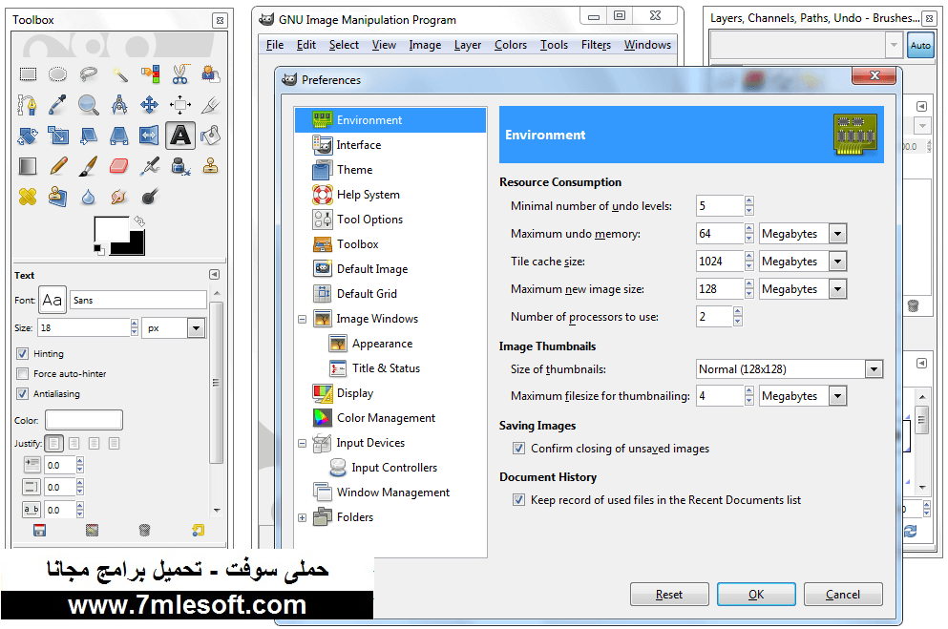
Task: Select the Zoom magnifier tool
Action: (x=88, y=105)
